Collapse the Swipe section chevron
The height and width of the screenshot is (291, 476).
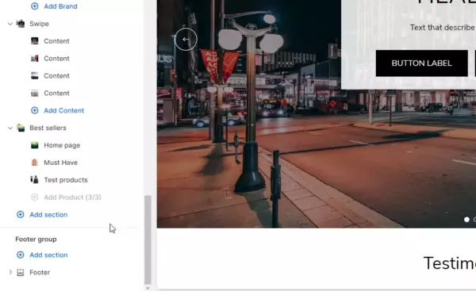[10, 24]
